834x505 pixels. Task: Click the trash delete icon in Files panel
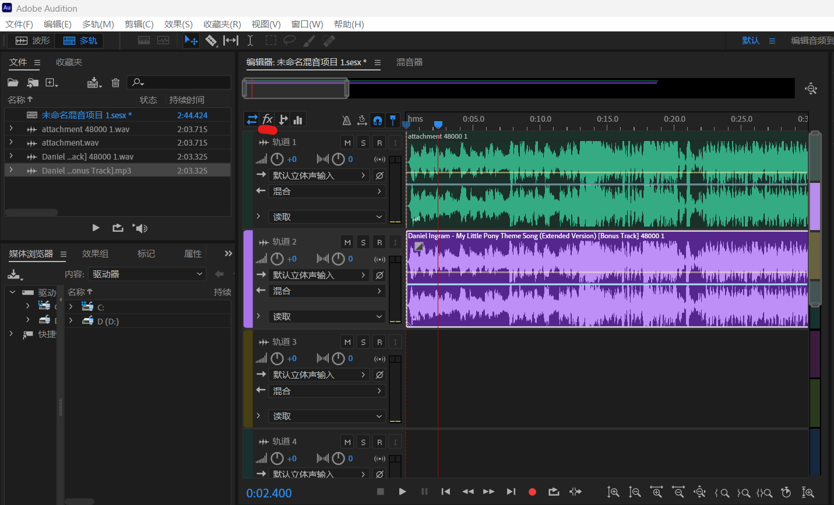[115, 83]
